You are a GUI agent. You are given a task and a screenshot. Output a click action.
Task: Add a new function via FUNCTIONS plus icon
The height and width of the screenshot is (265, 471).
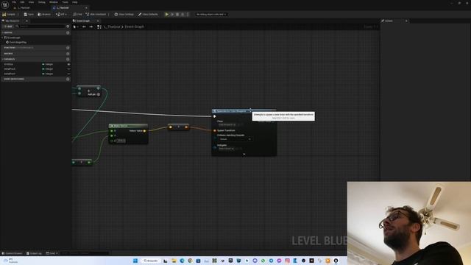coord(68,47)
